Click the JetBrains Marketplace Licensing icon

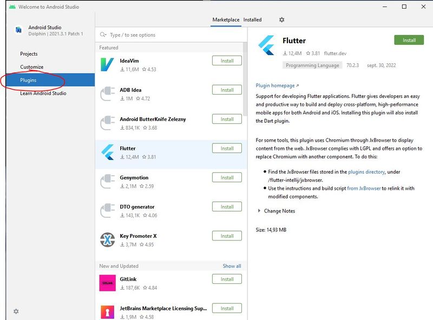(x=107, y=312)
